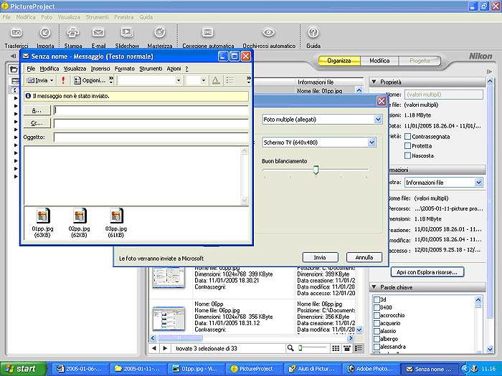Check the alassio keyword checkbox
Viewport: 502px width, 376px height.
tap(376, 331)
